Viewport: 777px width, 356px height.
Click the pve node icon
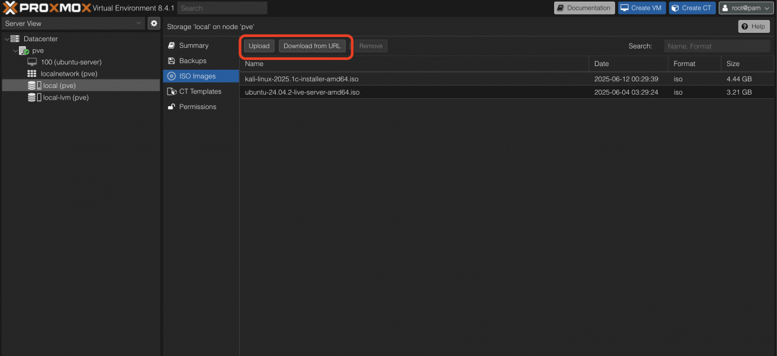click(24, 51)
